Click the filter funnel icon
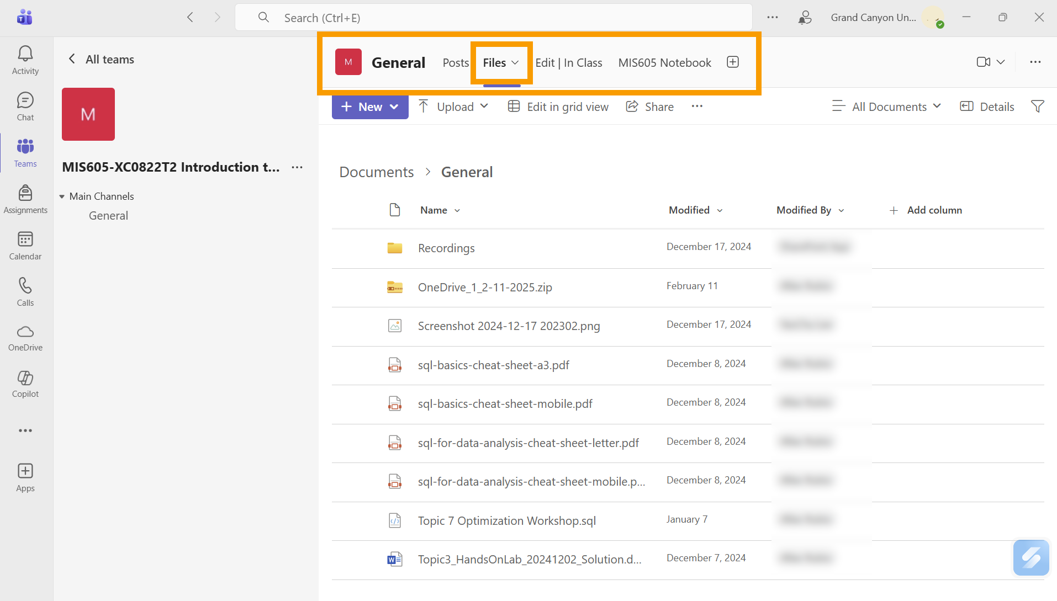 1037,107
